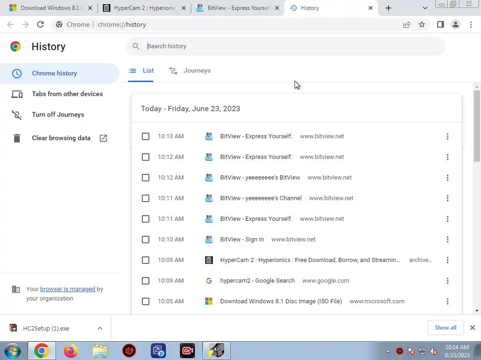Select the List tab
This screenshot has height=360, width=481.
(x=141, y=71)
